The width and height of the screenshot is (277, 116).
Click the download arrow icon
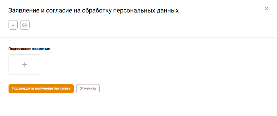tap(13, 25)
